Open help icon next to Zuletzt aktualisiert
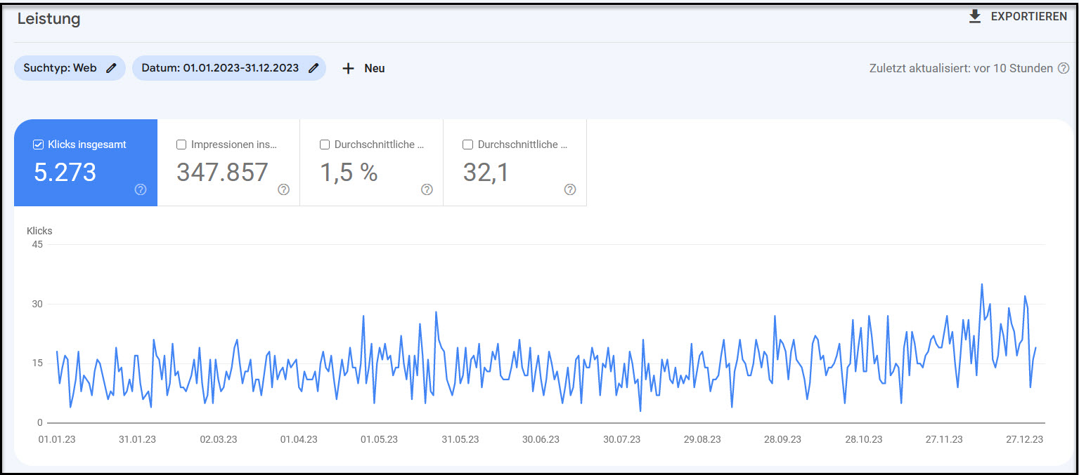Viewport: 1079px width, 475px height. click(1064, 69)
